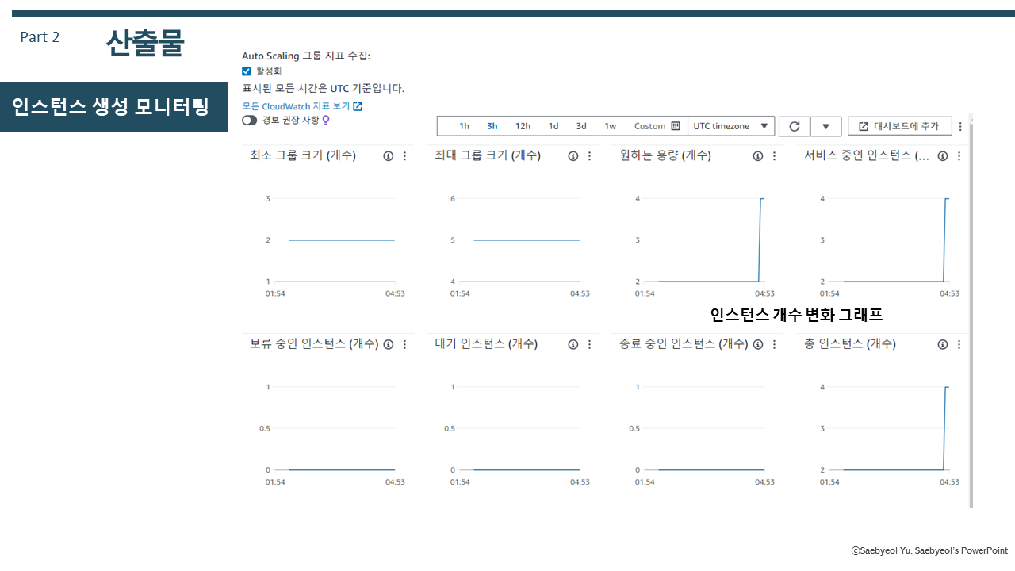The image size is (1015, 571).
Task: Select the 1h time range
Action: (465, 126)
